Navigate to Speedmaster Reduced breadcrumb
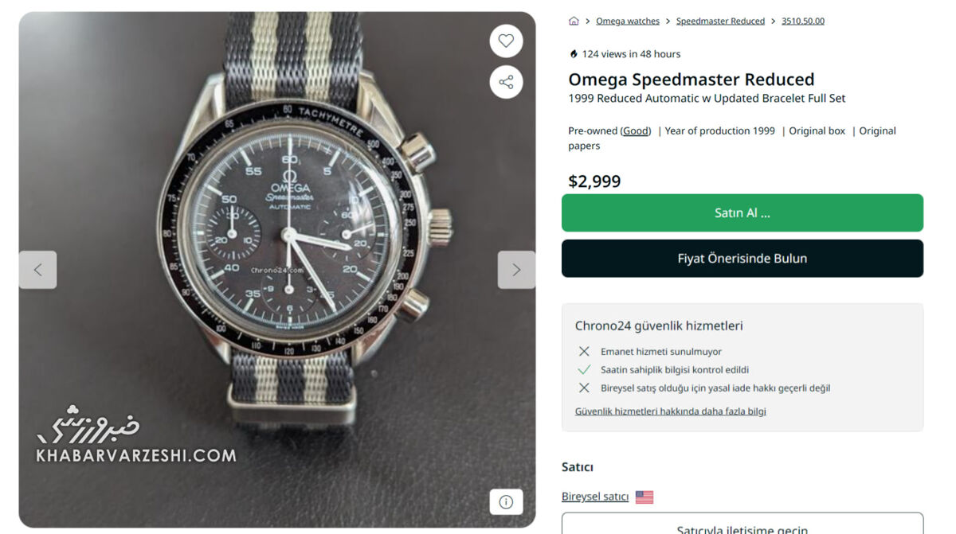 pos(720,21)
